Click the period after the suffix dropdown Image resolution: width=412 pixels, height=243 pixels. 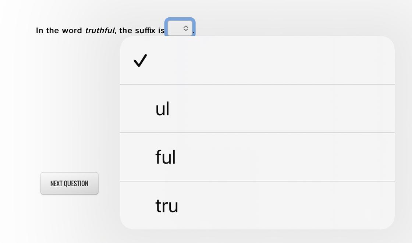tap(193, 33)
